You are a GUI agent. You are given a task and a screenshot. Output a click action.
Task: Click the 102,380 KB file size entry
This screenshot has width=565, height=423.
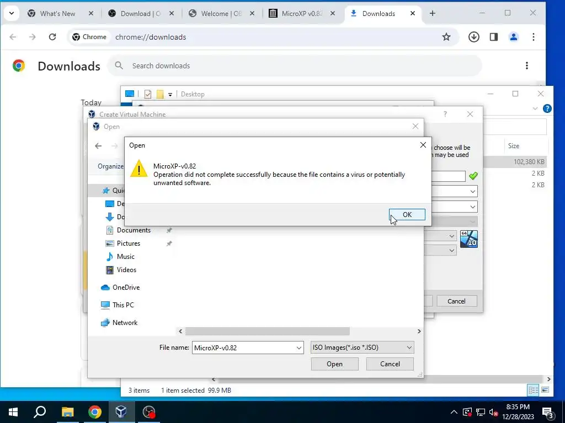tap(529, 162)
